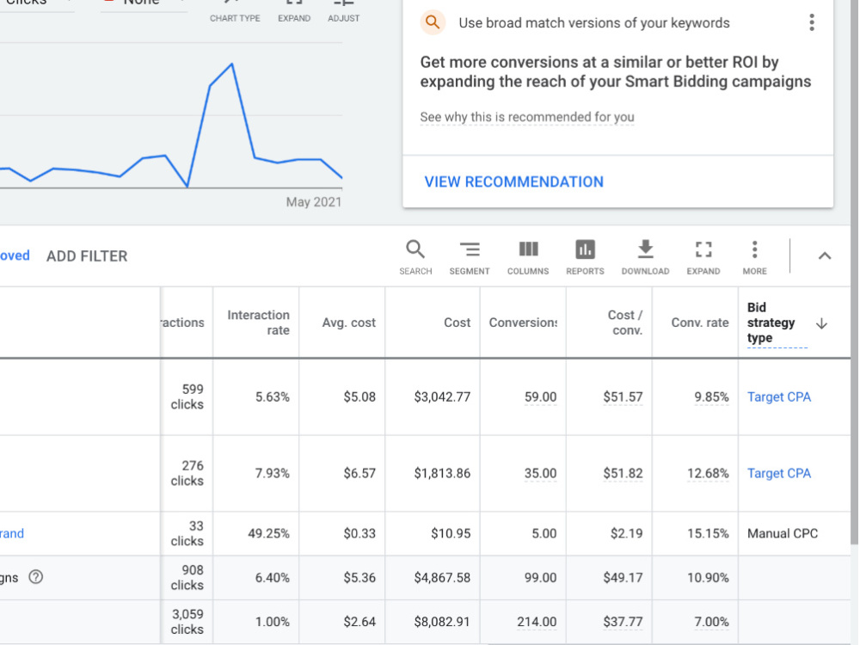Click the help icon beside campaigns total
This screenshot has height=645, width=860.
[35, 577]
